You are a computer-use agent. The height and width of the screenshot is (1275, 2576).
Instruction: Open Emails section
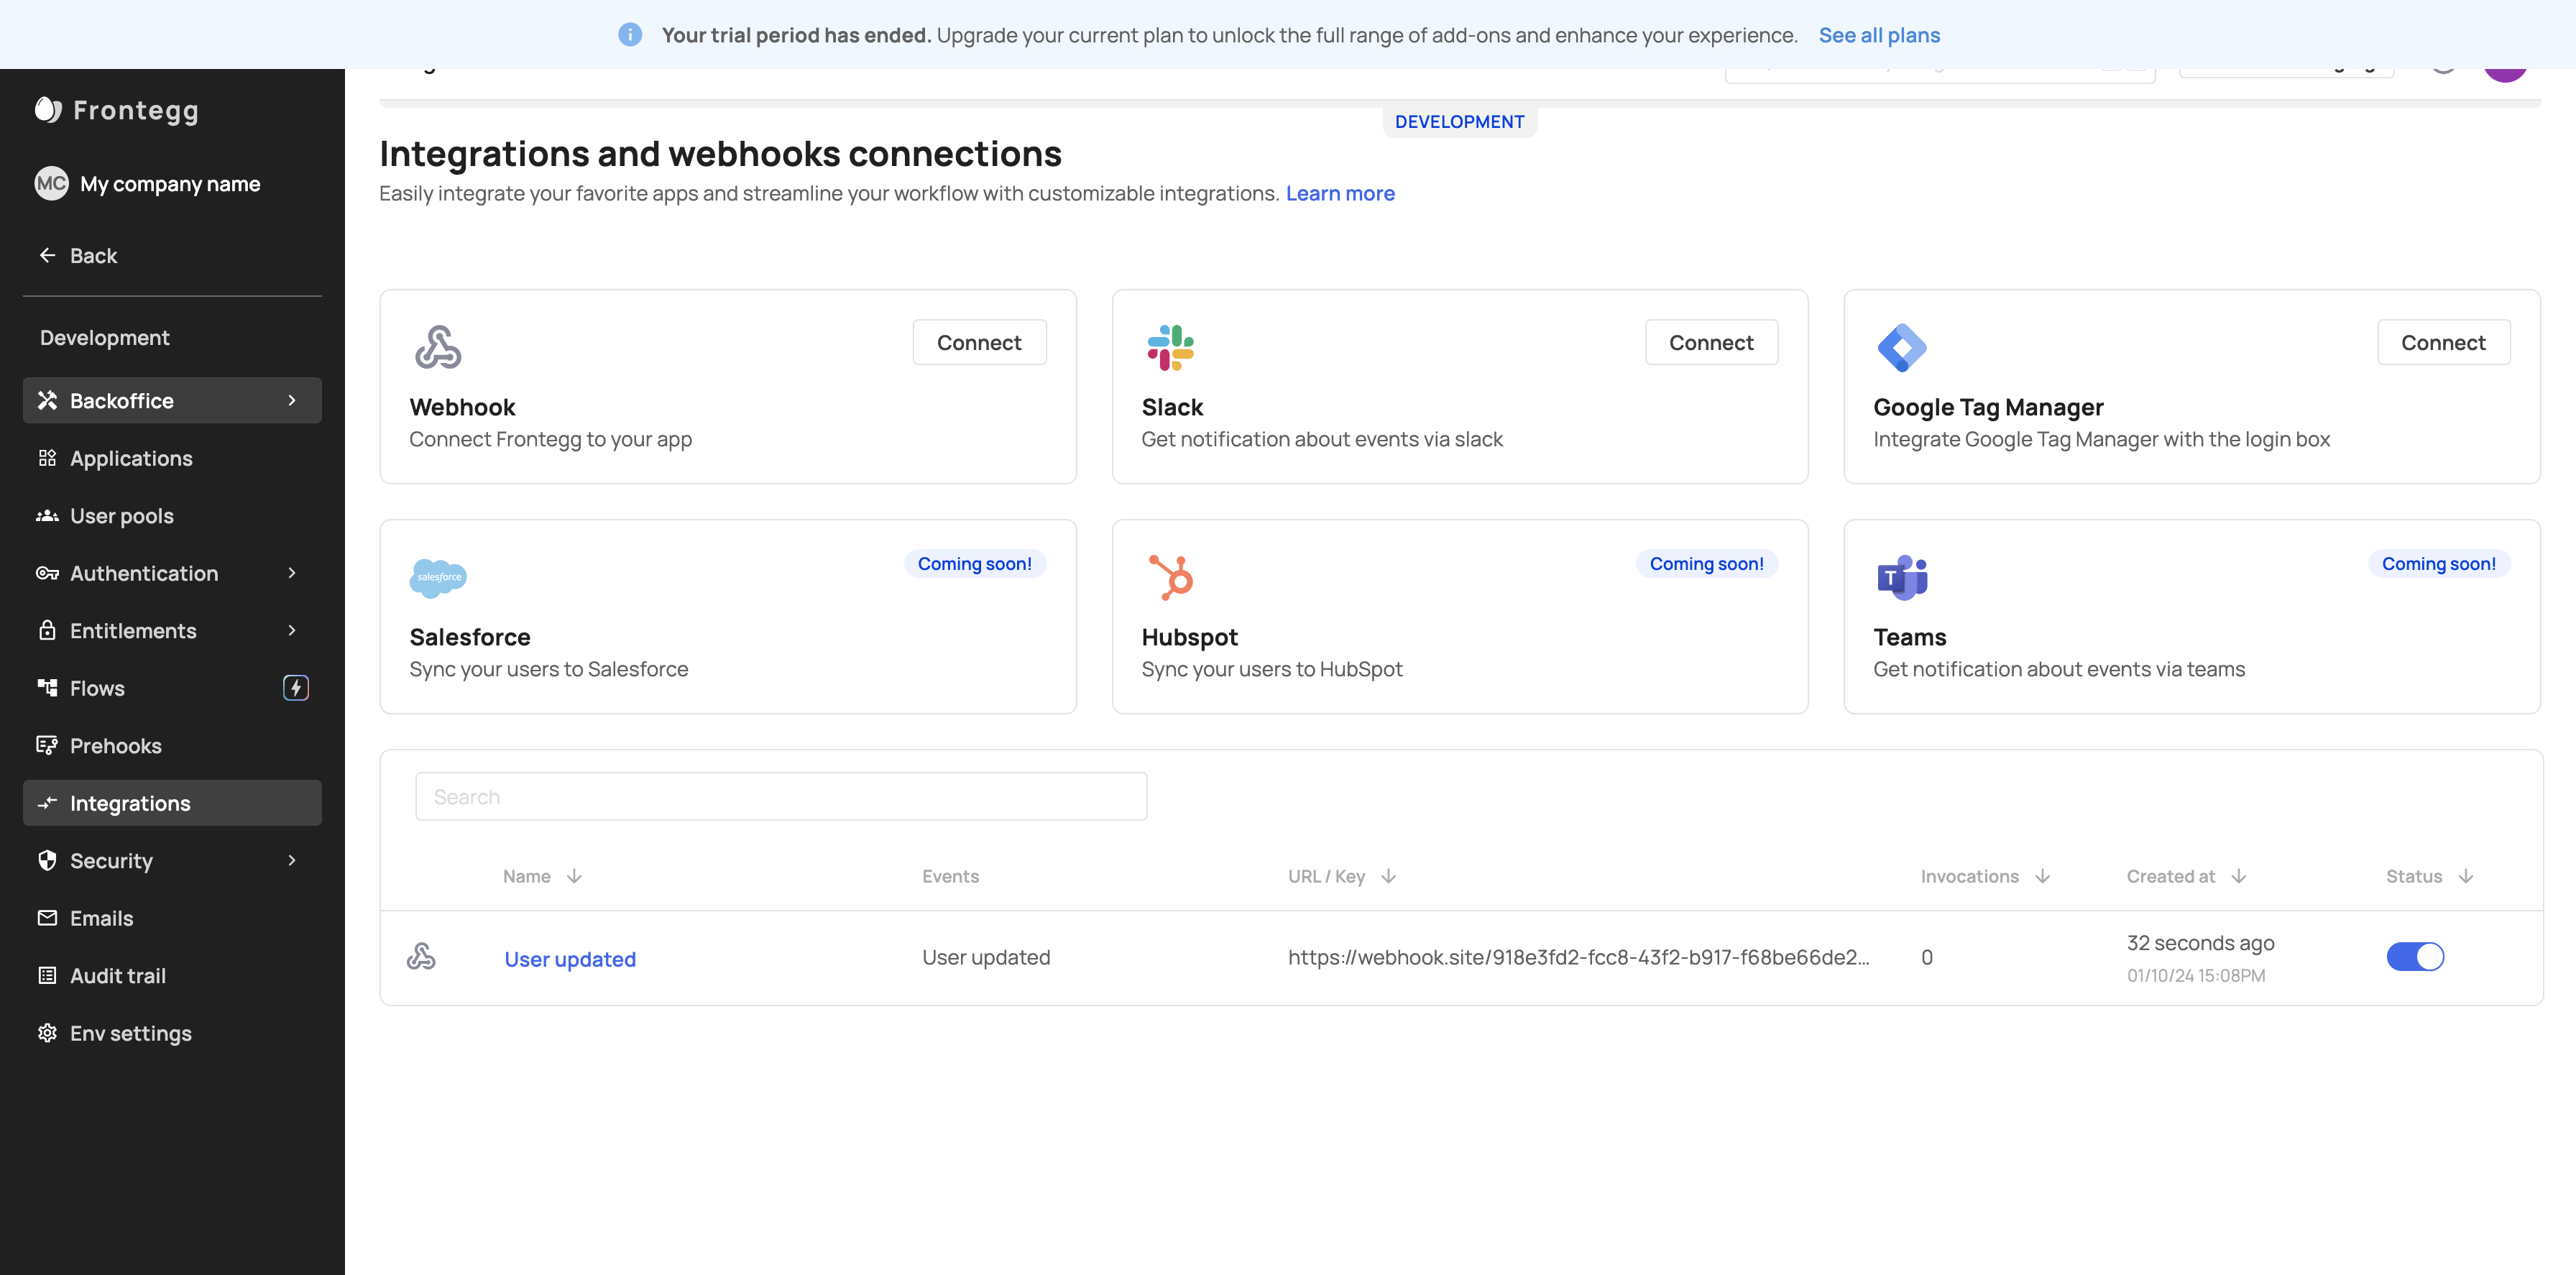pyautogui.click(x=172, y=918)
